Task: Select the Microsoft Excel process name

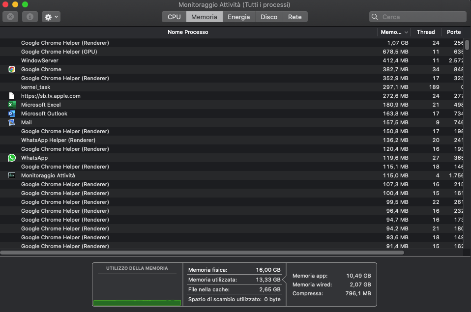Action: (41, 105)
